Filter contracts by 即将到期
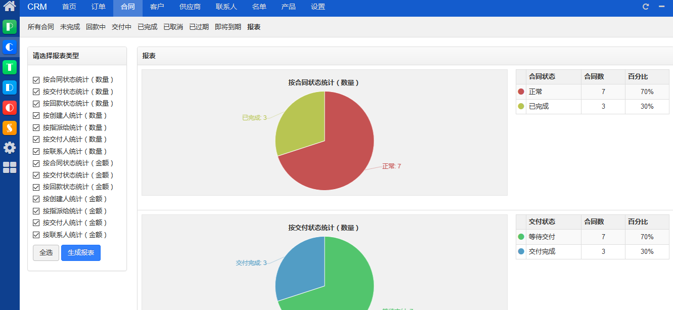The image size is (673, 310). 228,27
